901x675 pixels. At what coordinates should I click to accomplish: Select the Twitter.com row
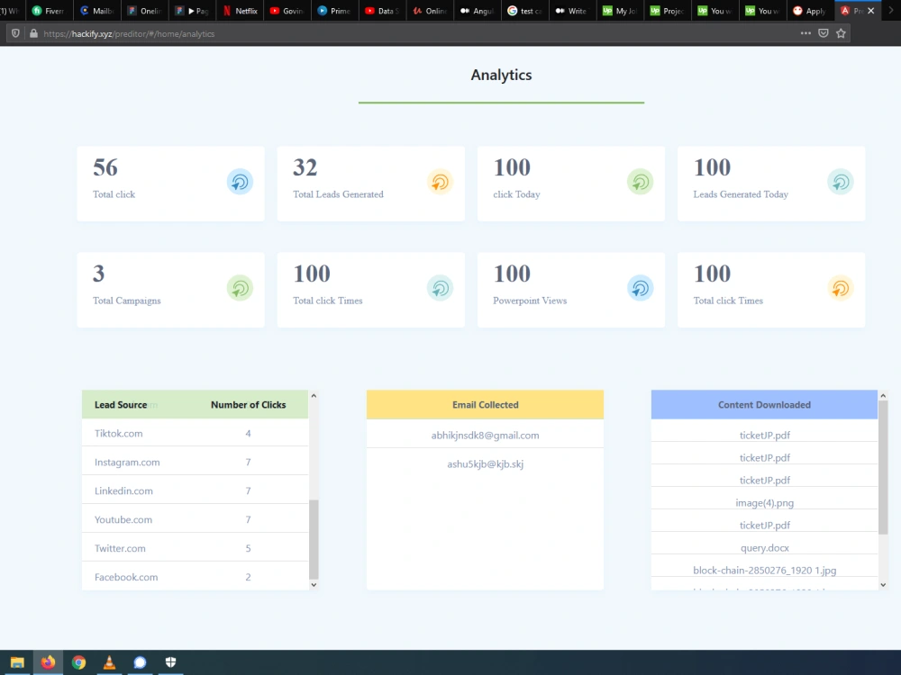click(196, 548)
